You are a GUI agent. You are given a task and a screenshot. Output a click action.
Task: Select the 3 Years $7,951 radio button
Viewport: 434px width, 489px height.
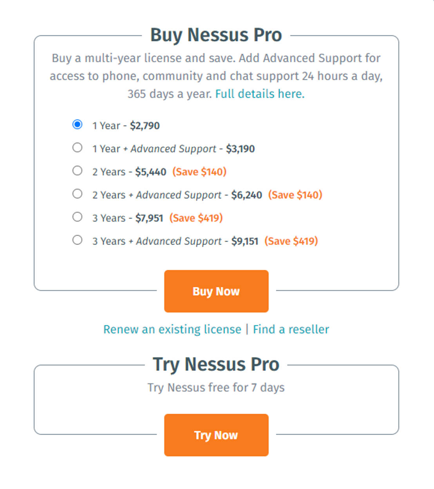coord(78,217)
